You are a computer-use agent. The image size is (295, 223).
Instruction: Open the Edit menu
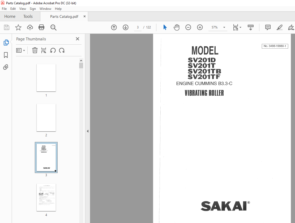tap(13, 9)
